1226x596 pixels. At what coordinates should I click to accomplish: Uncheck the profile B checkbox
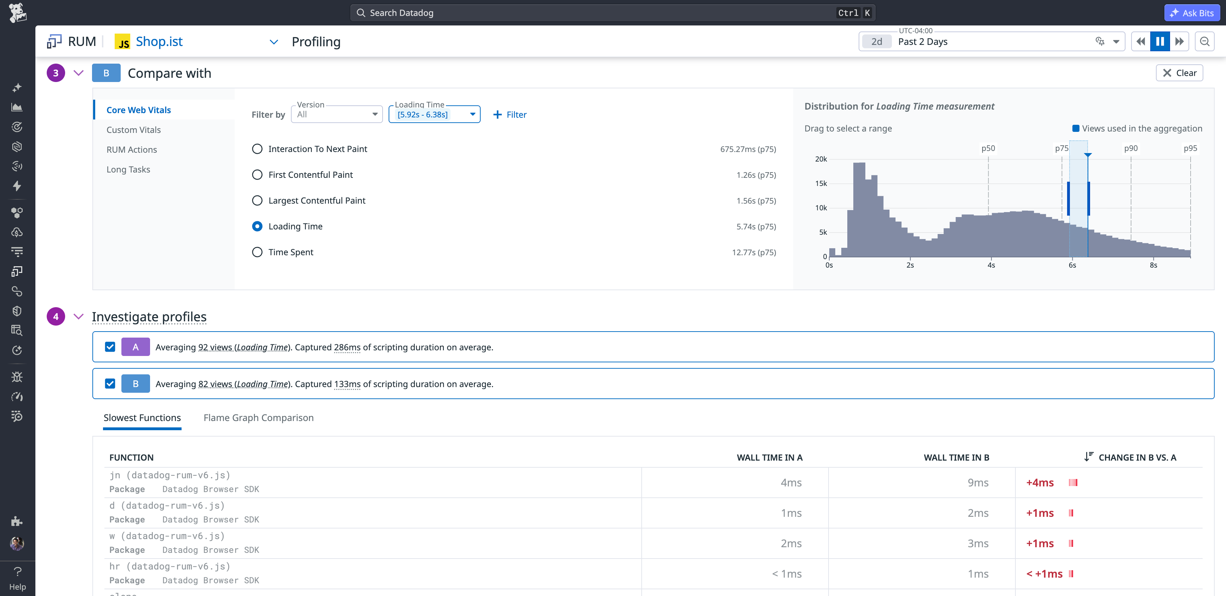[110, 384]
